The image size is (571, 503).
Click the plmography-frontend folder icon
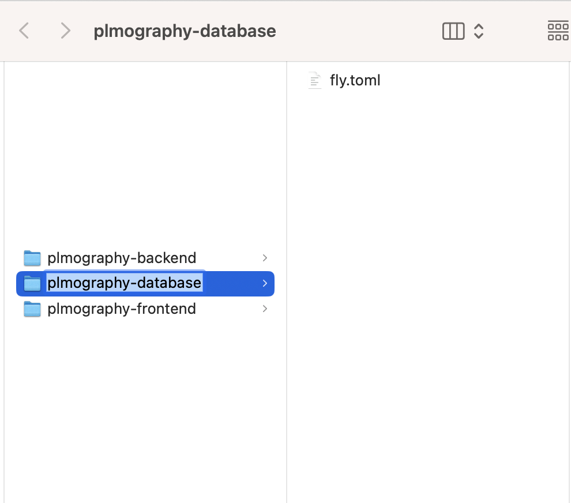pyautogui.click(x=32, y=309)
